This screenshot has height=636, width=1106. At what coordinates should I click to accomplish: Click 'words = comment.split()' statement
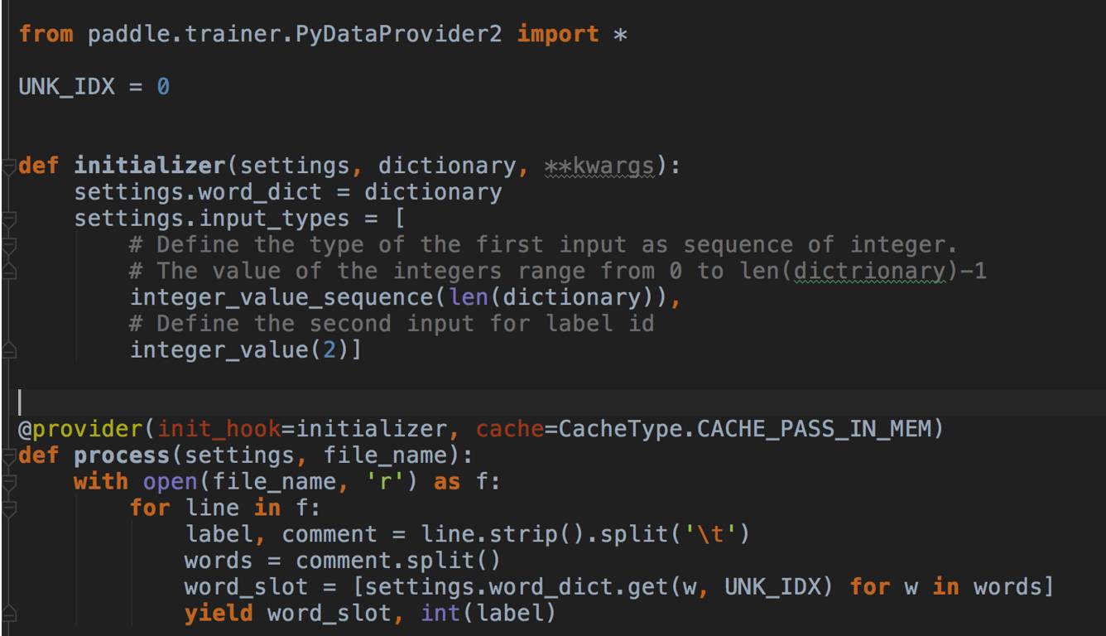[x=343, y=561]
